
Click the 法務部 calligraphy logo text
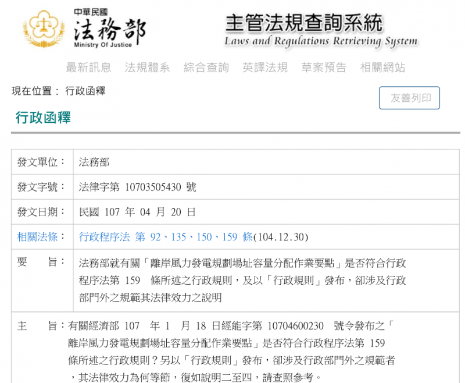[x=109, y=28]
